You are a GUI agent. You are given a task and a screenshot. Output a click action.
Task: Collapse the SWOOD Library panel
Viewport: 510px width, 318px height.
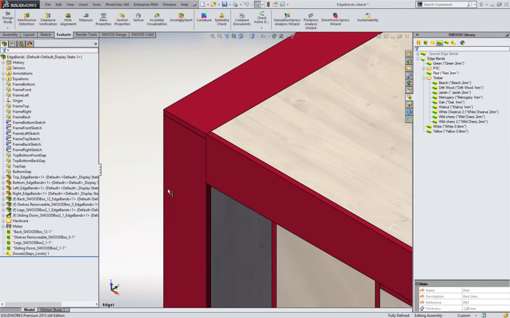tap(417, 35)
